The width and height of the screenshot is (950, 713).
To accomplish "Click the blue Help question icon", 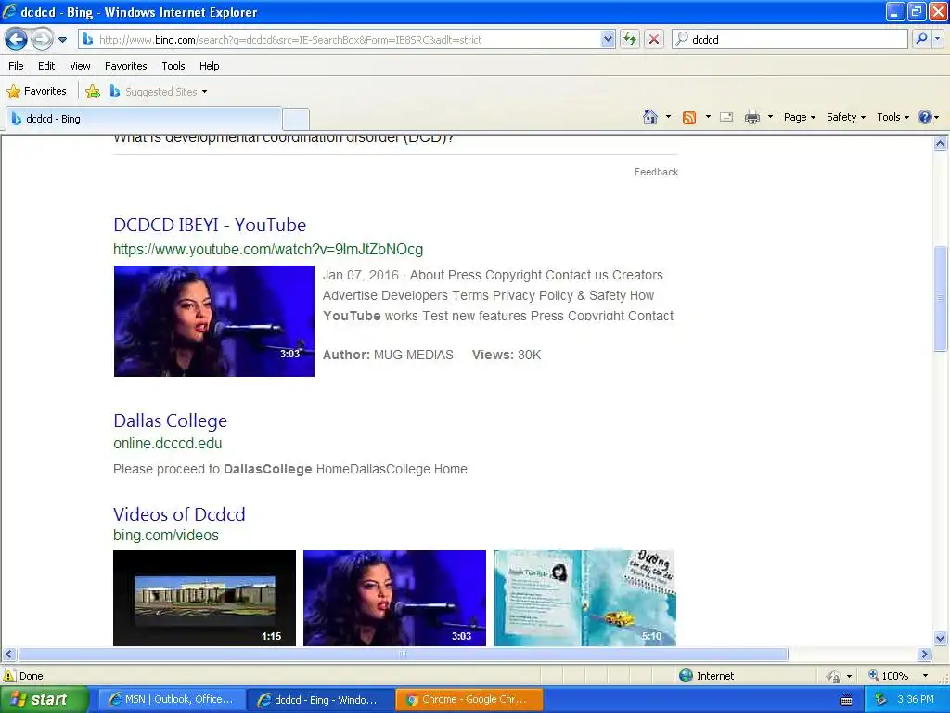I will (x=925, y=117).
